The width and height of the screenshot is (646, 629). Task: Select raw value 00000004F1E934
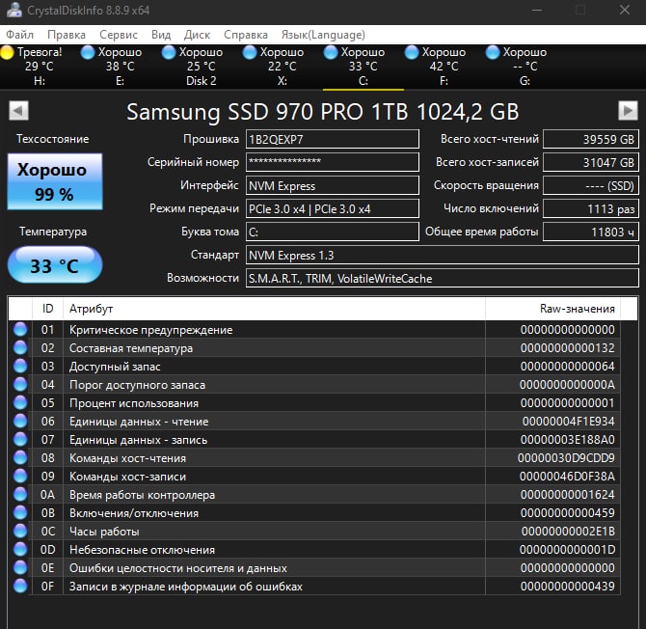tap(569, 422)
